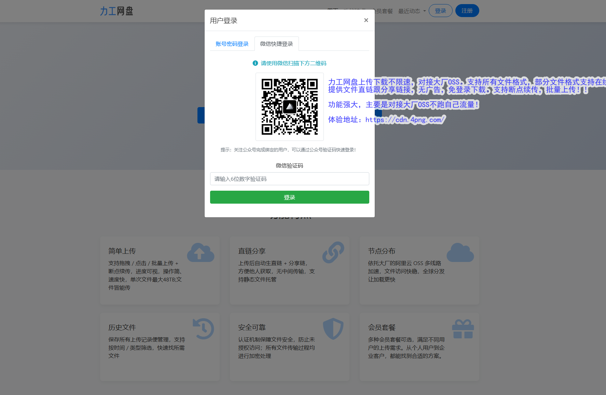606x395 pixels.
Task: Click the cloud upload icon in 简单上传
Action: click(201, 253)
